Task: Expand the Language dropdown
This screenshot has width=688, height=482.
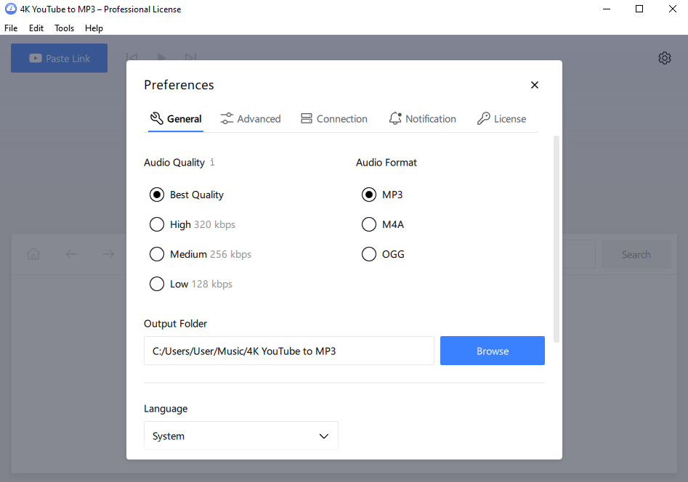Action: [x=241, y=436]
